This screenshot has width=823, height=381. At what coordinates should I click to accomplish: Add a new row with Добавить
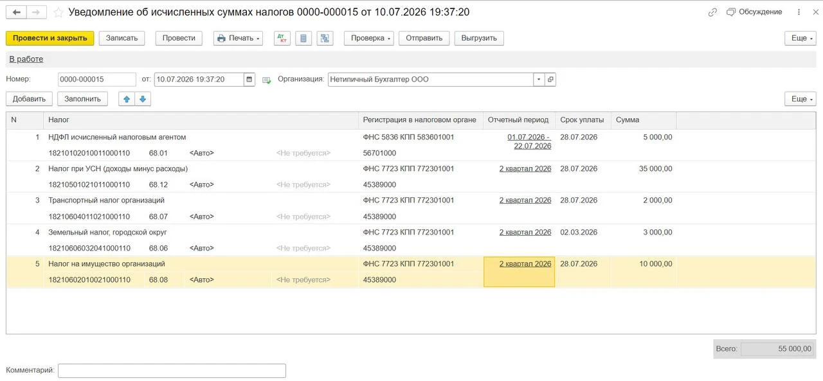tap(29, 99)
